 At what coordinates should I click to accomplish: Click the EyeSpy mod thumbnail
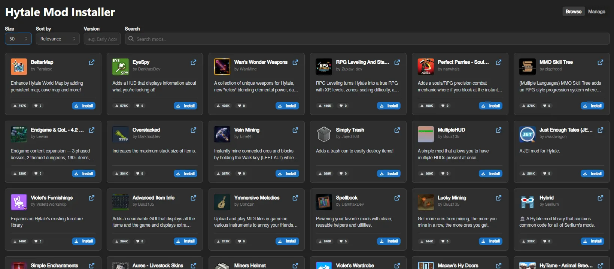pos(121,67)
